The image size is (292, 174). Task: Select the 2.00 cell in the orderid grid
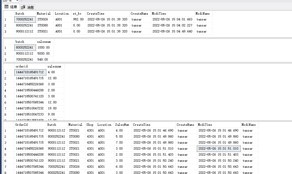tap(55, 90)
